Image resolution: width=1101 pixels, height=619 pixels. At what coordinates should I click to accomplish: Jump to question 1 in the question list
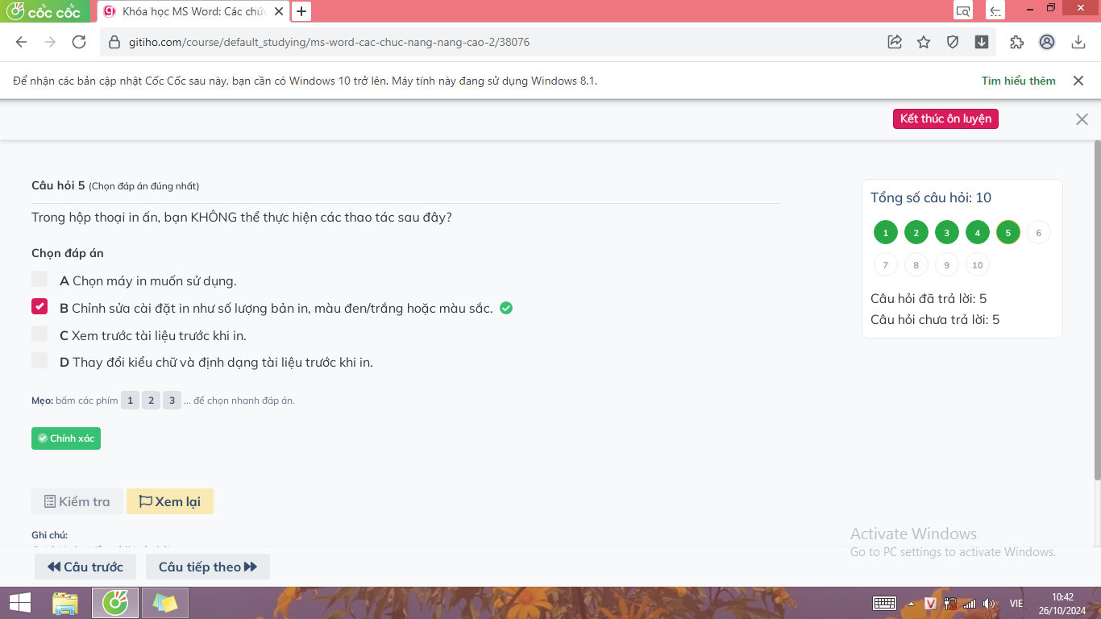point(886,233)
